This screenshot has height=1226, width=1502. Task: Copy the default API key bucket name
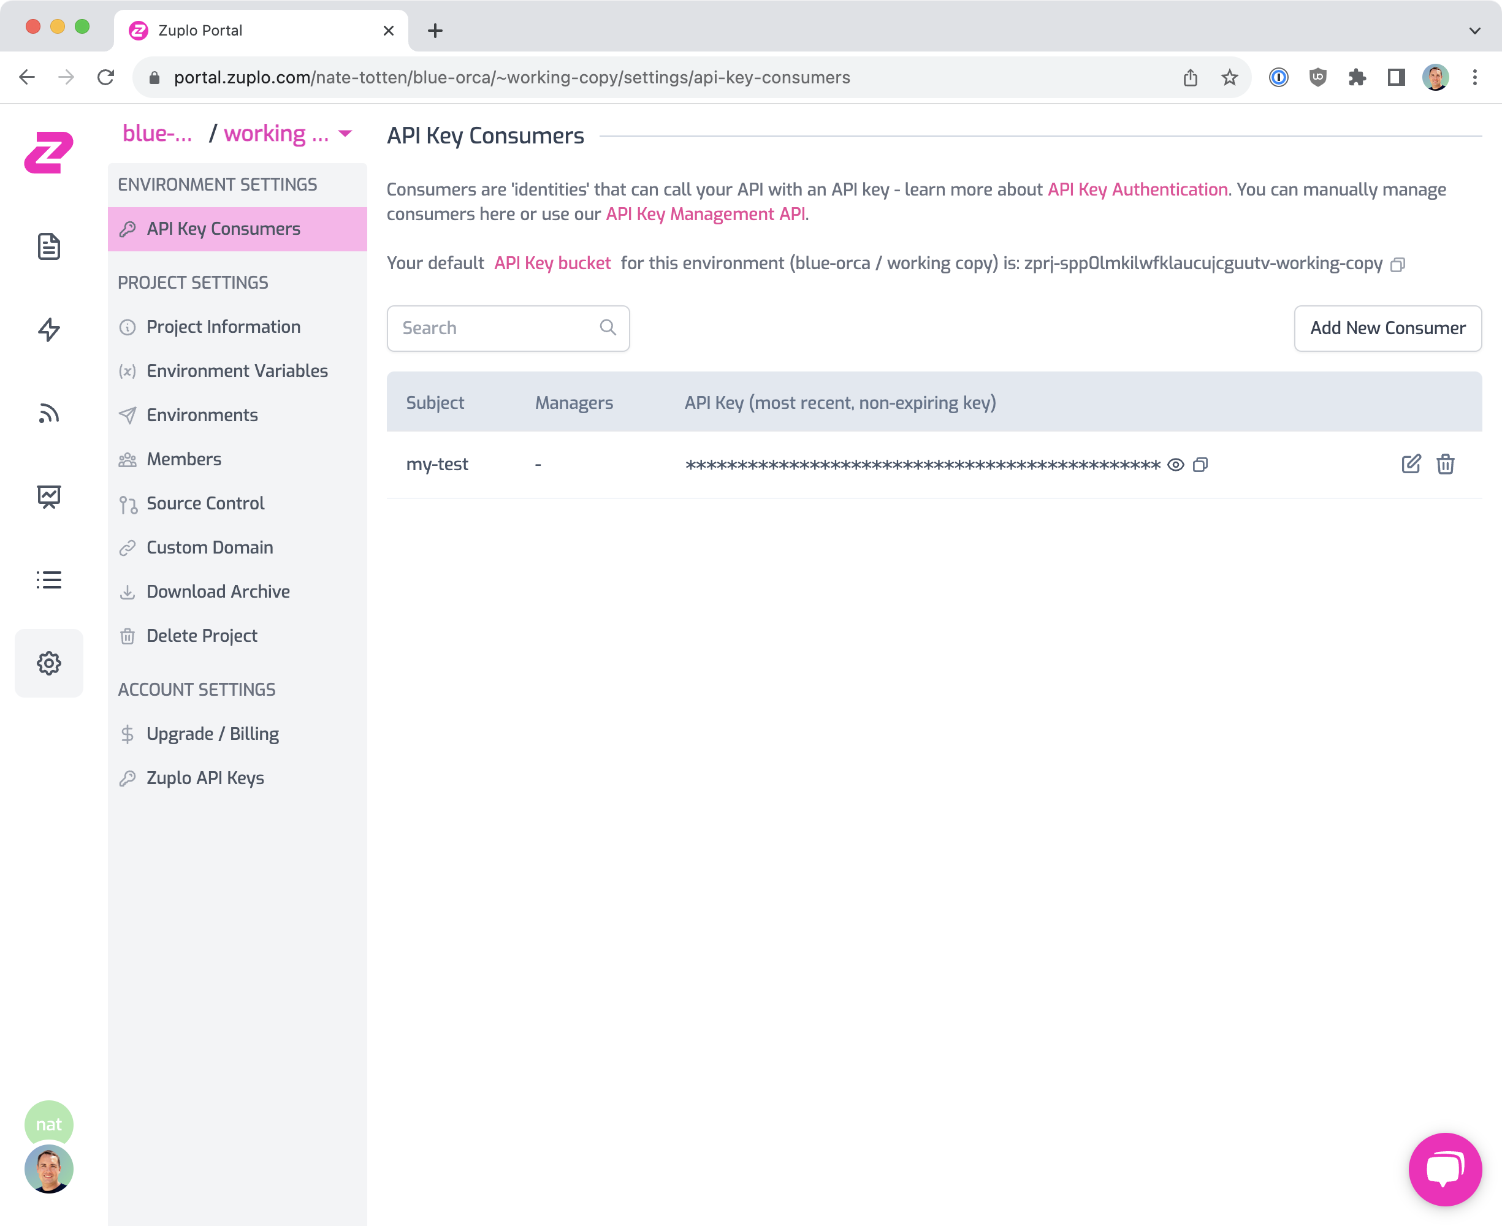click(x=1398, y=264)
